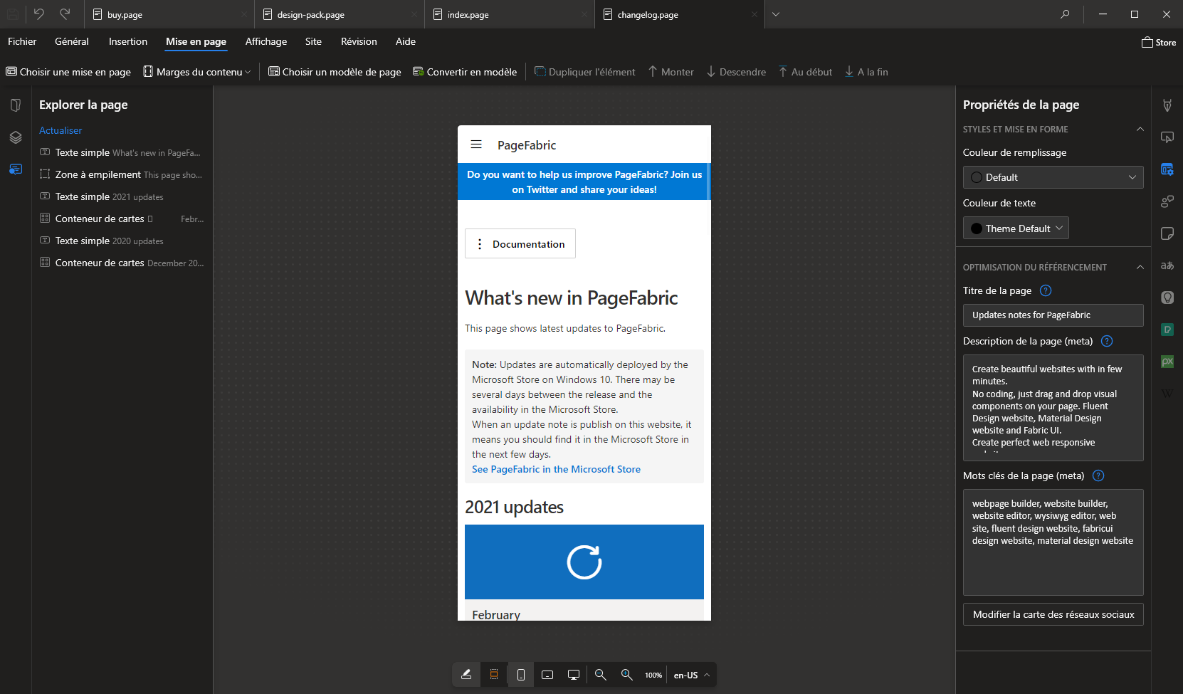The width and height of the screenshot is (1183, 694).
Task: Click Choisir un modèle de page
Action: click(335, 72)
